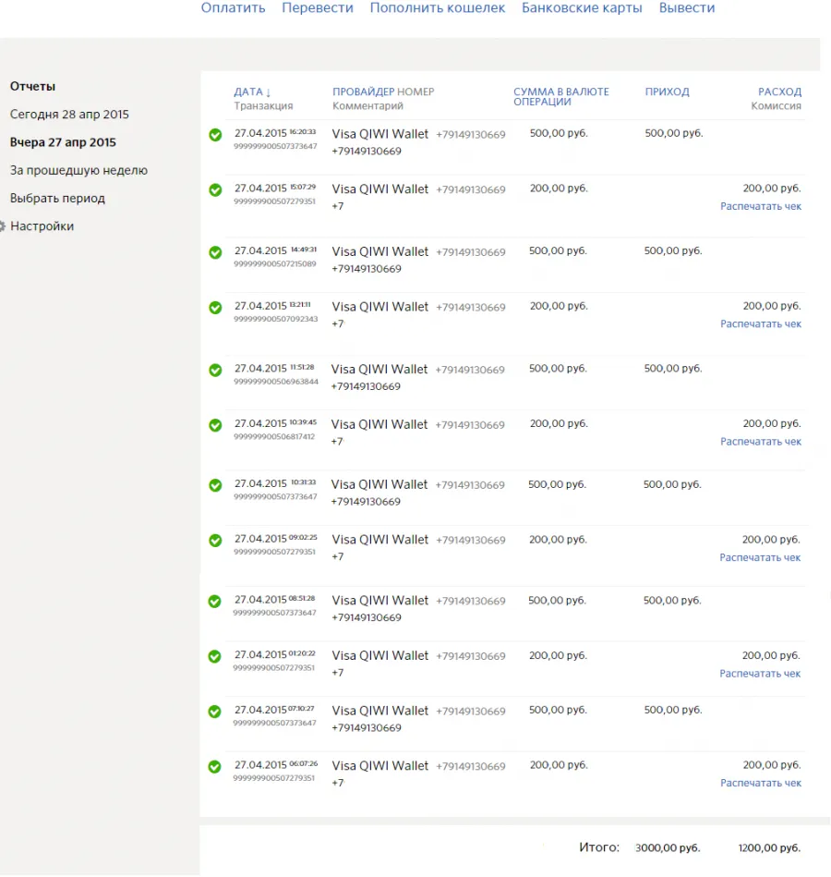
Task: Select Вчера 27 апр 2015 report
Action: tap(63, 142)
